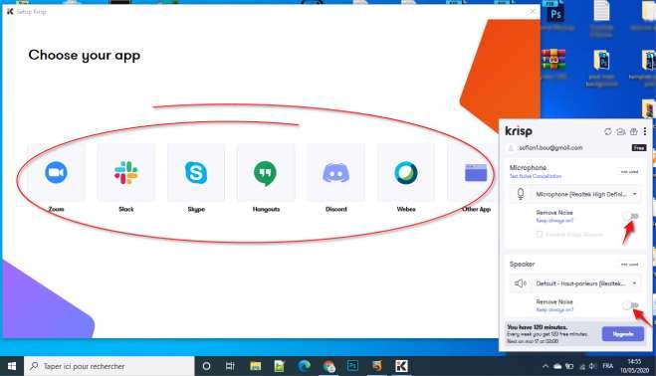The image size is (656, 376).
Task: Open File Explorer from the taskbar
Action: 255,366
